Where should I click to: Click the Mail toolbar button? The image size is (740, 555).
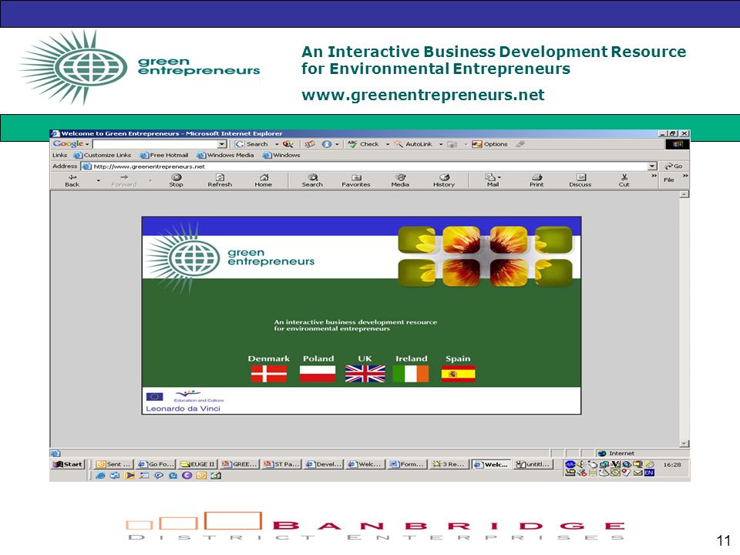point(493,180)
